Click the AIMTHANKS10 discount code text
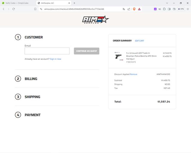191x153 pixels. (x=163, y=74)
